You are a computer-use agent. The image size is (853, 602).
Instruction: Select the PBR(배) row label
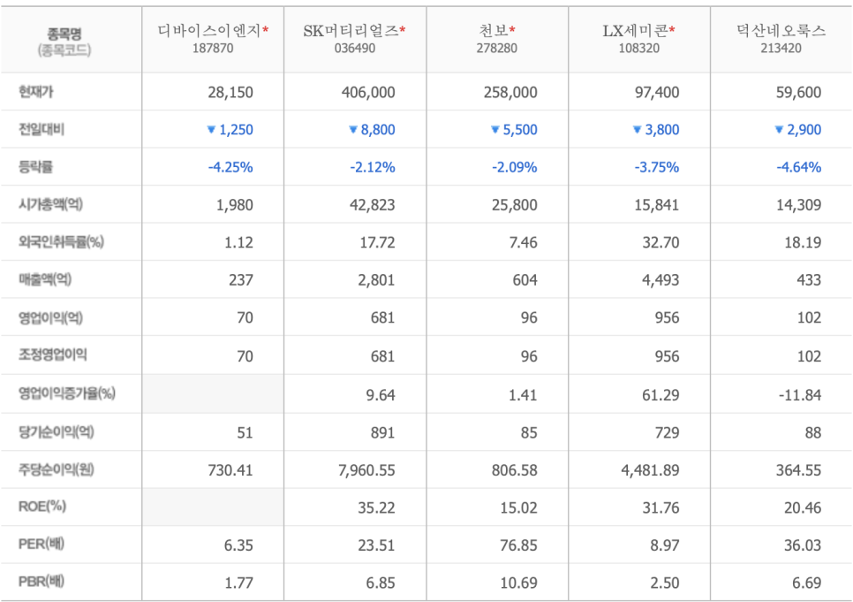[42, 582]
